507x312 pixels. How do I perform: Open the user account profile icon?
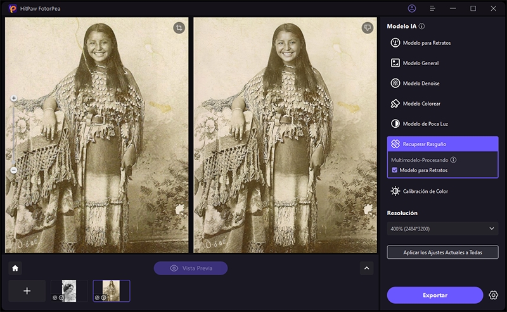(411, 8)
